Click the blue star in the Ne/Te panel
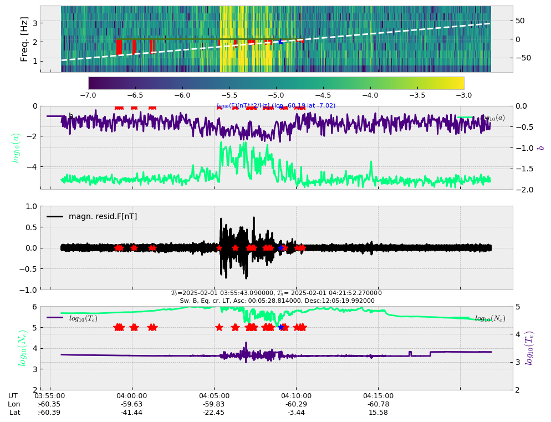 (280, 327)
